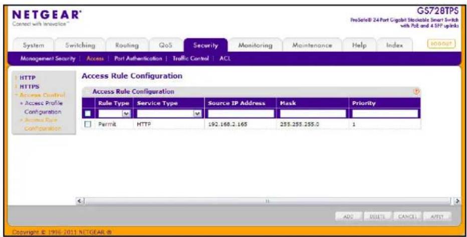Click the NETGEAR logo
Screen dimensions: 467x237
pyautogui.click(x=47, y=16)
